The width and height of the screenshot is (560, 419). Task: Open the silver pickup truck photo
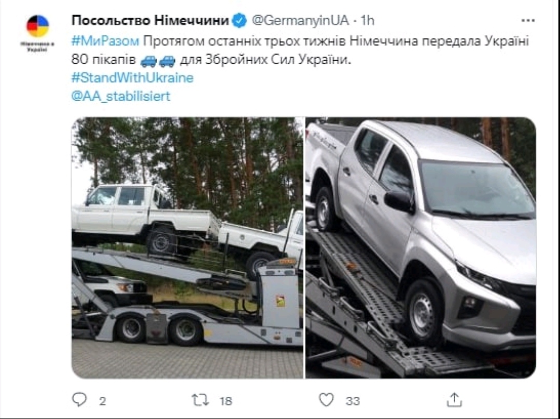[x=421, y=247]
